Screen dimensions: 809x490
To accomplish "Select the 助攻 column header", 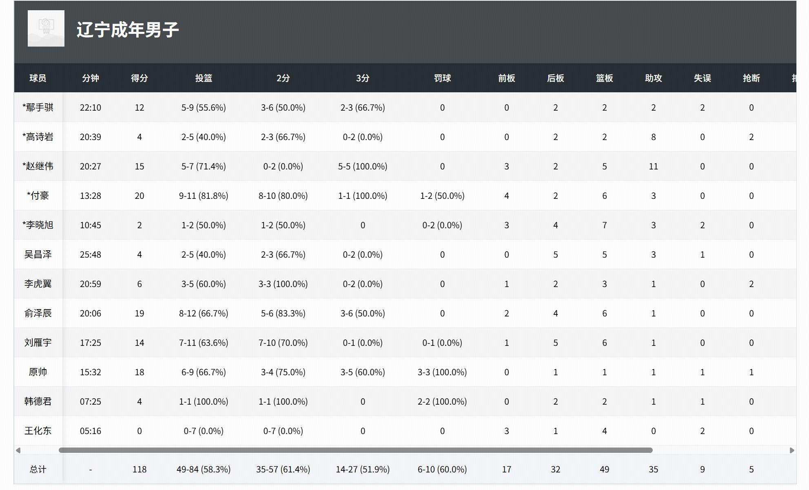I will (653, 78).
